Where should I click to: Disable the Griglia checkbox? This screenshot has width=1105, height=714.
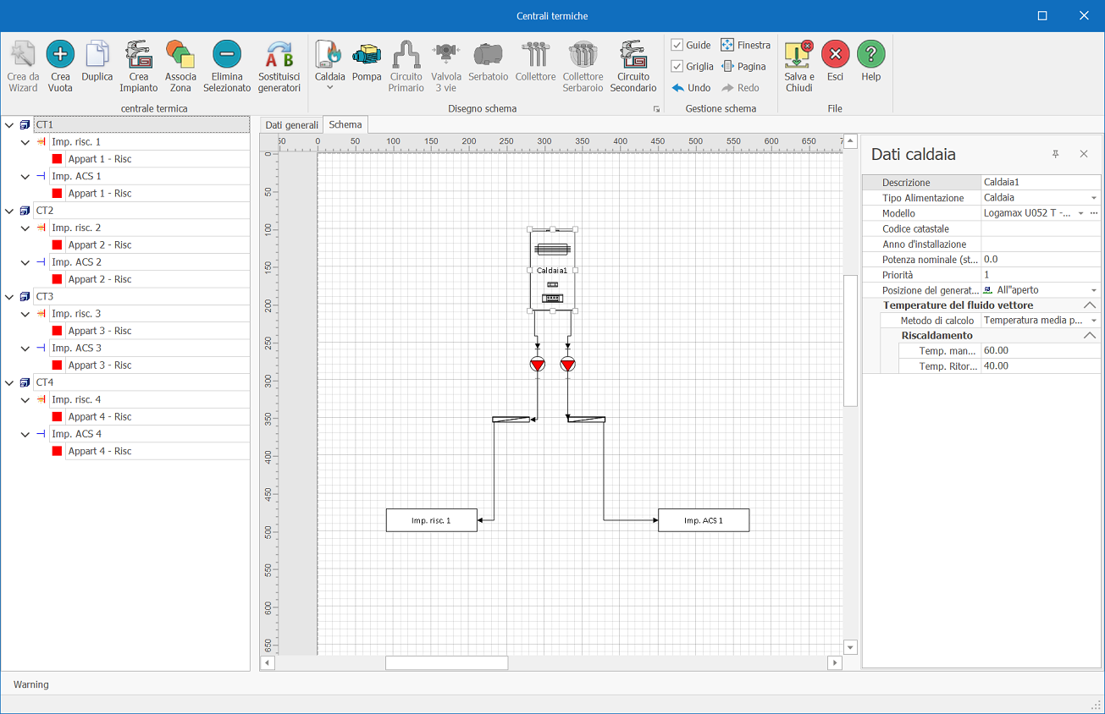coord(677,66)
